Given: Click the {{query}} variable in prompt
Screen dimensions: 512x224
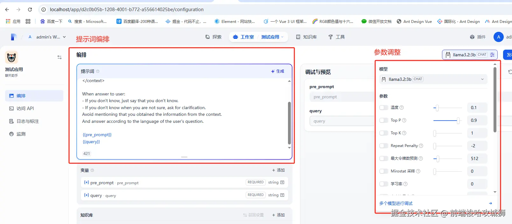Looking at the screenshot, I should pos(91,142).
